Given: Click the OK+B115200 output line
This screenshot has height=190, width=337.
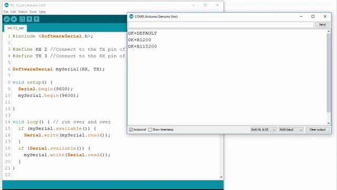Looking at the screenshot, I should [x=143, y=46].
